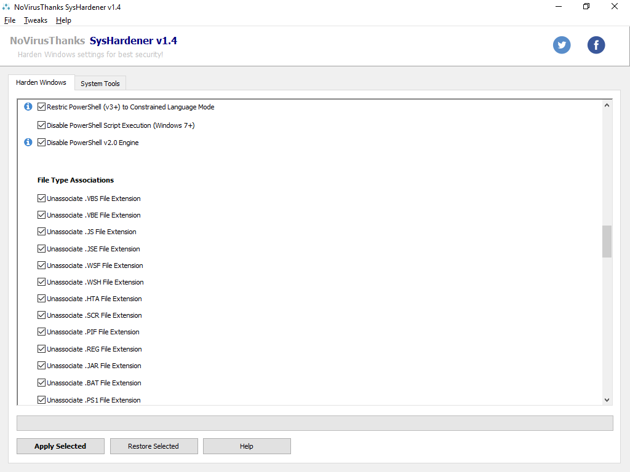
Task: Toggle Disable PowerShell Script Execution checkbox
Action: (41, 125)
